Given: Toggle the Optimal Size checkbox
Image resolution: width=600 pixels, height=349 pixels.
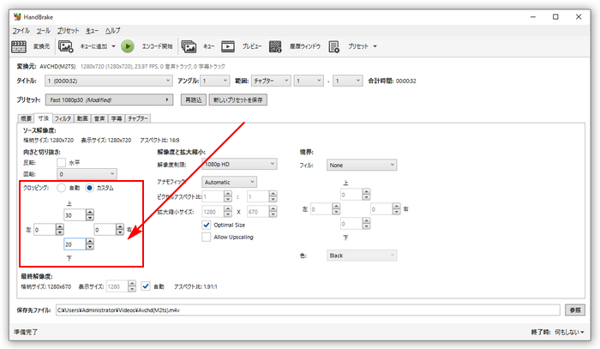Looking at the screenshot, I should pos(207,225).
